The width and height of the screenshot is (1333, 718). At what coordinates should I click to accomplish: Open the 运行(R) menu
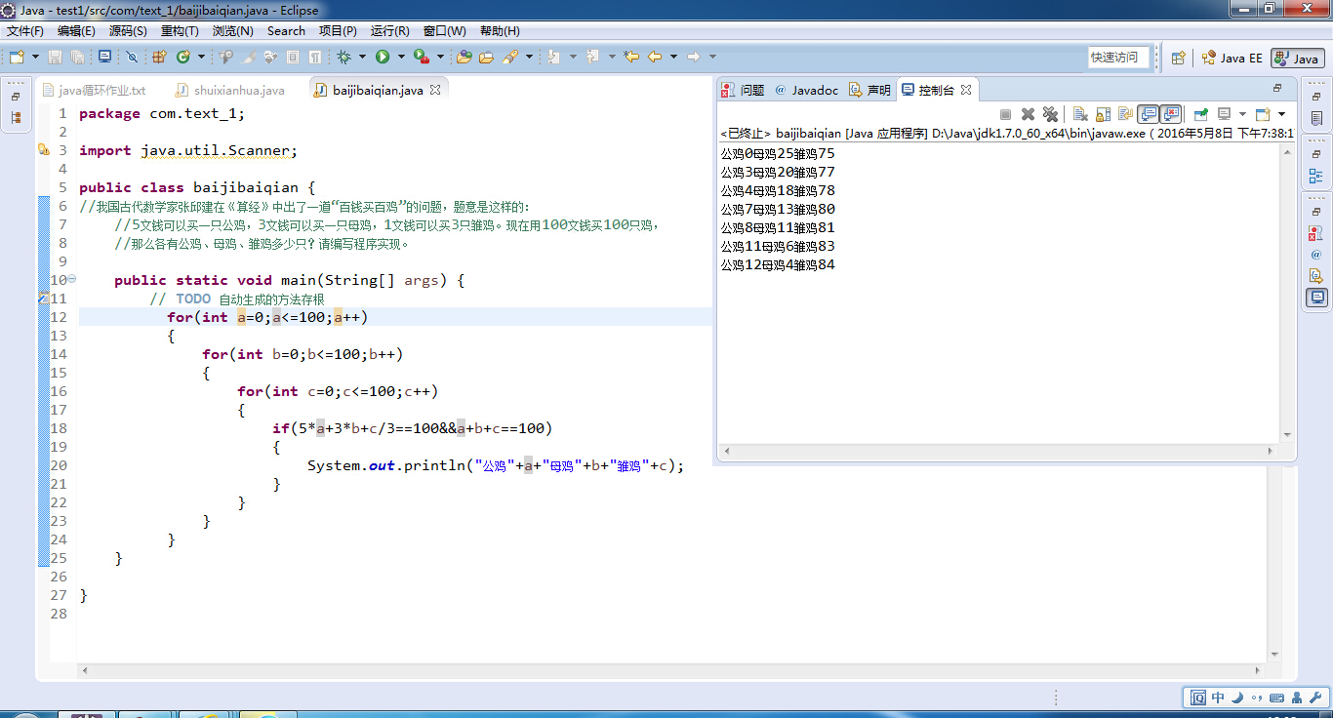pos(390,31)
